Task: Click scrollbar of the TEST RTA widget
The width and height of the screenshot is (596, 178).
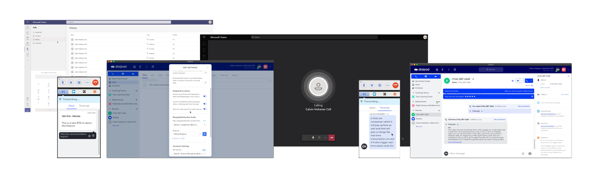Action: pyautogui.click(x=99, y=133)
